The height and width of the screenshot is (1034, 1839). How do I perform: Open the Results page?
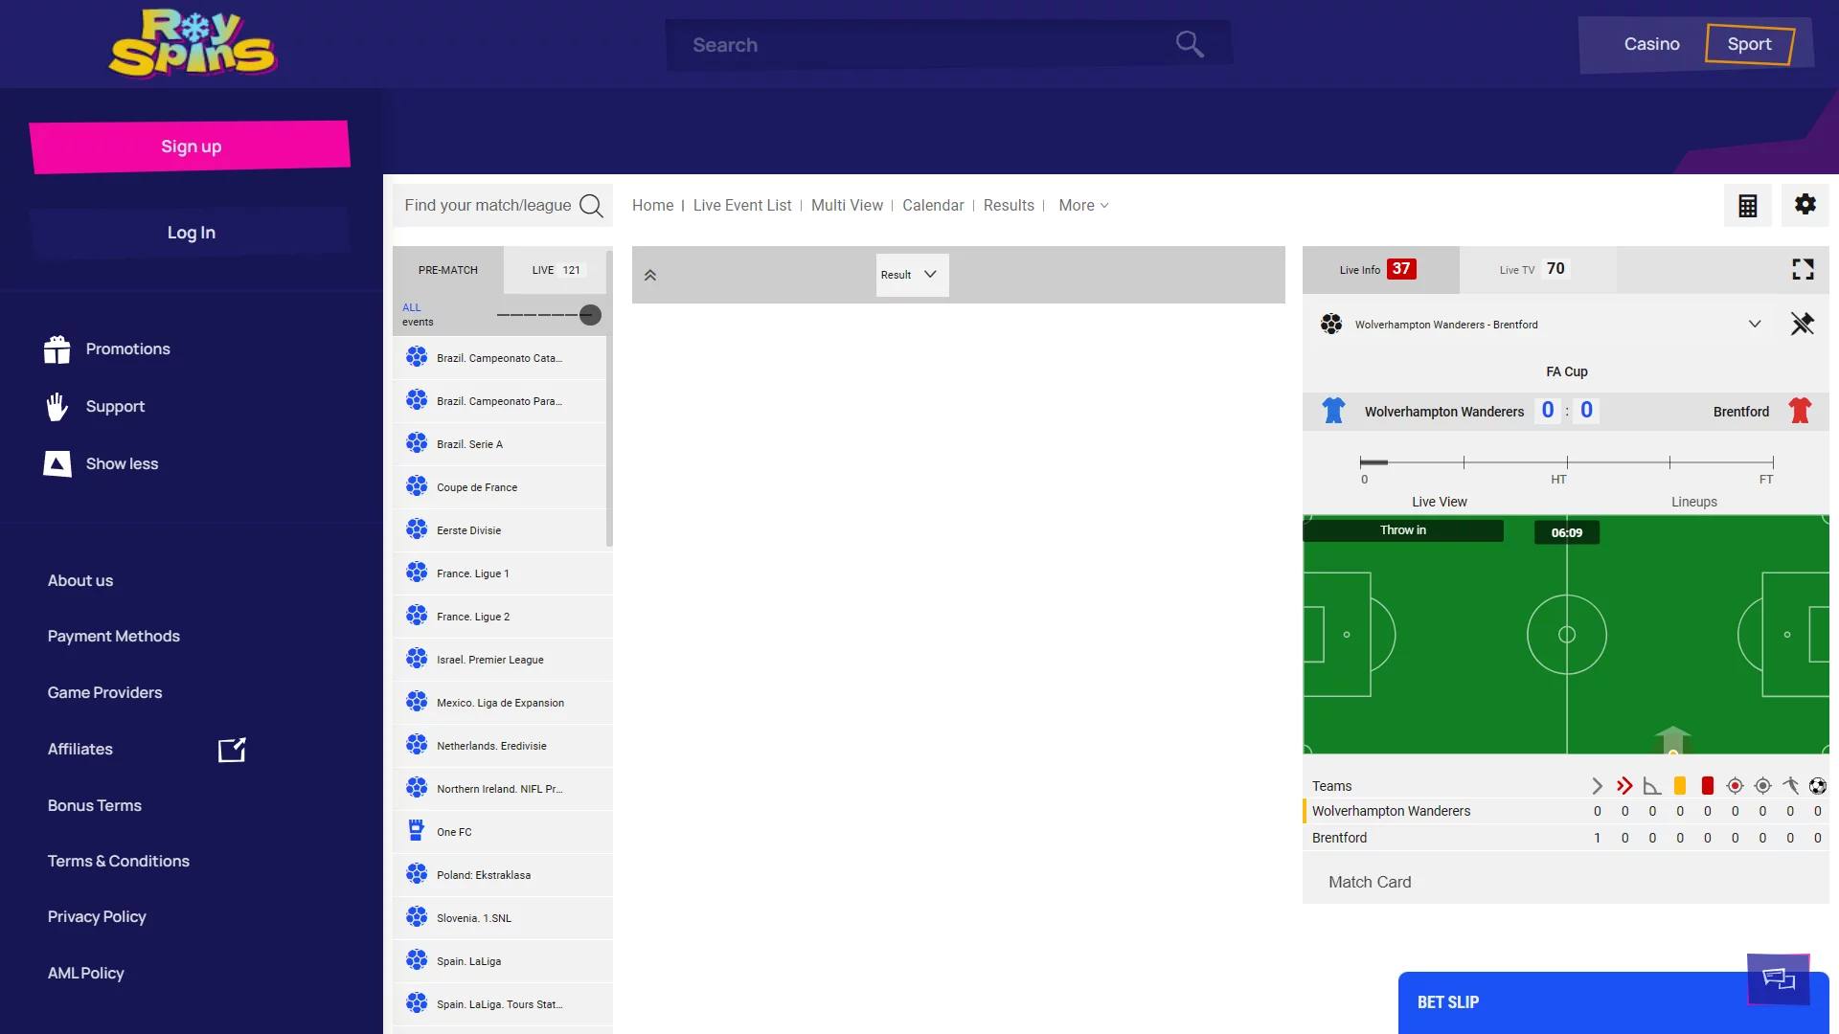pyautogui.click(x=1009, y=206)
